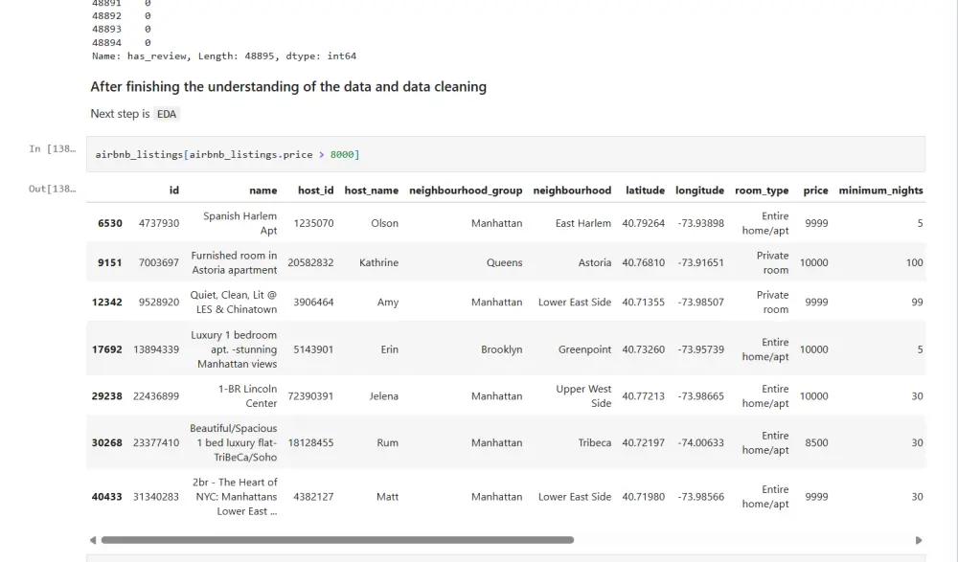
Task: Click the horizontal scrollbar thumb under the table
Action: click(x=337, y=540)
